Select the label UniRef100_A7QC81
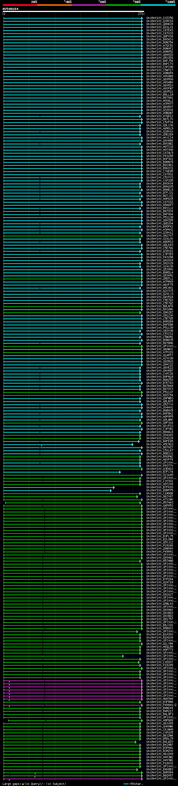Image resolution: width=178 pixels, height=786 pixels. (x=159, y=45)
